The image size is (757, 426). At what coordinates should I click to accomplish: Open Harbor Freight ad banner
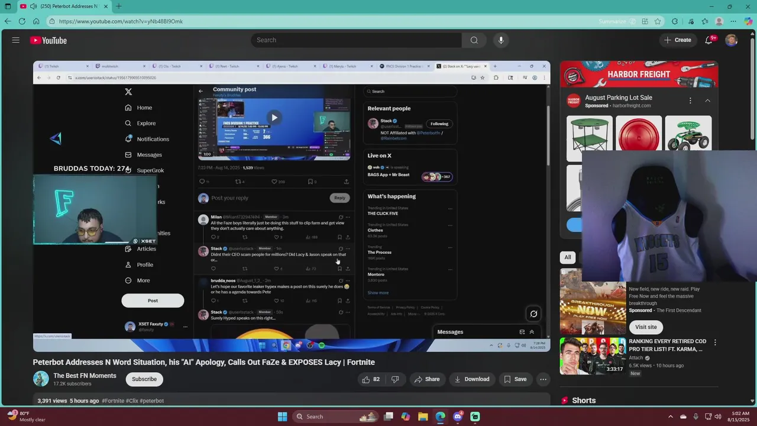click(639, 75)
